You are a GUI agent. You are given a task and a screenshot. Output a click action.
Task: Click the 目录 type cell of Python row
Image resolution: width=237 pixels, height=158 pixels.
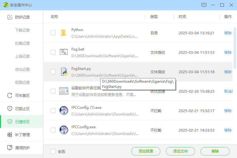pos(154,33)
